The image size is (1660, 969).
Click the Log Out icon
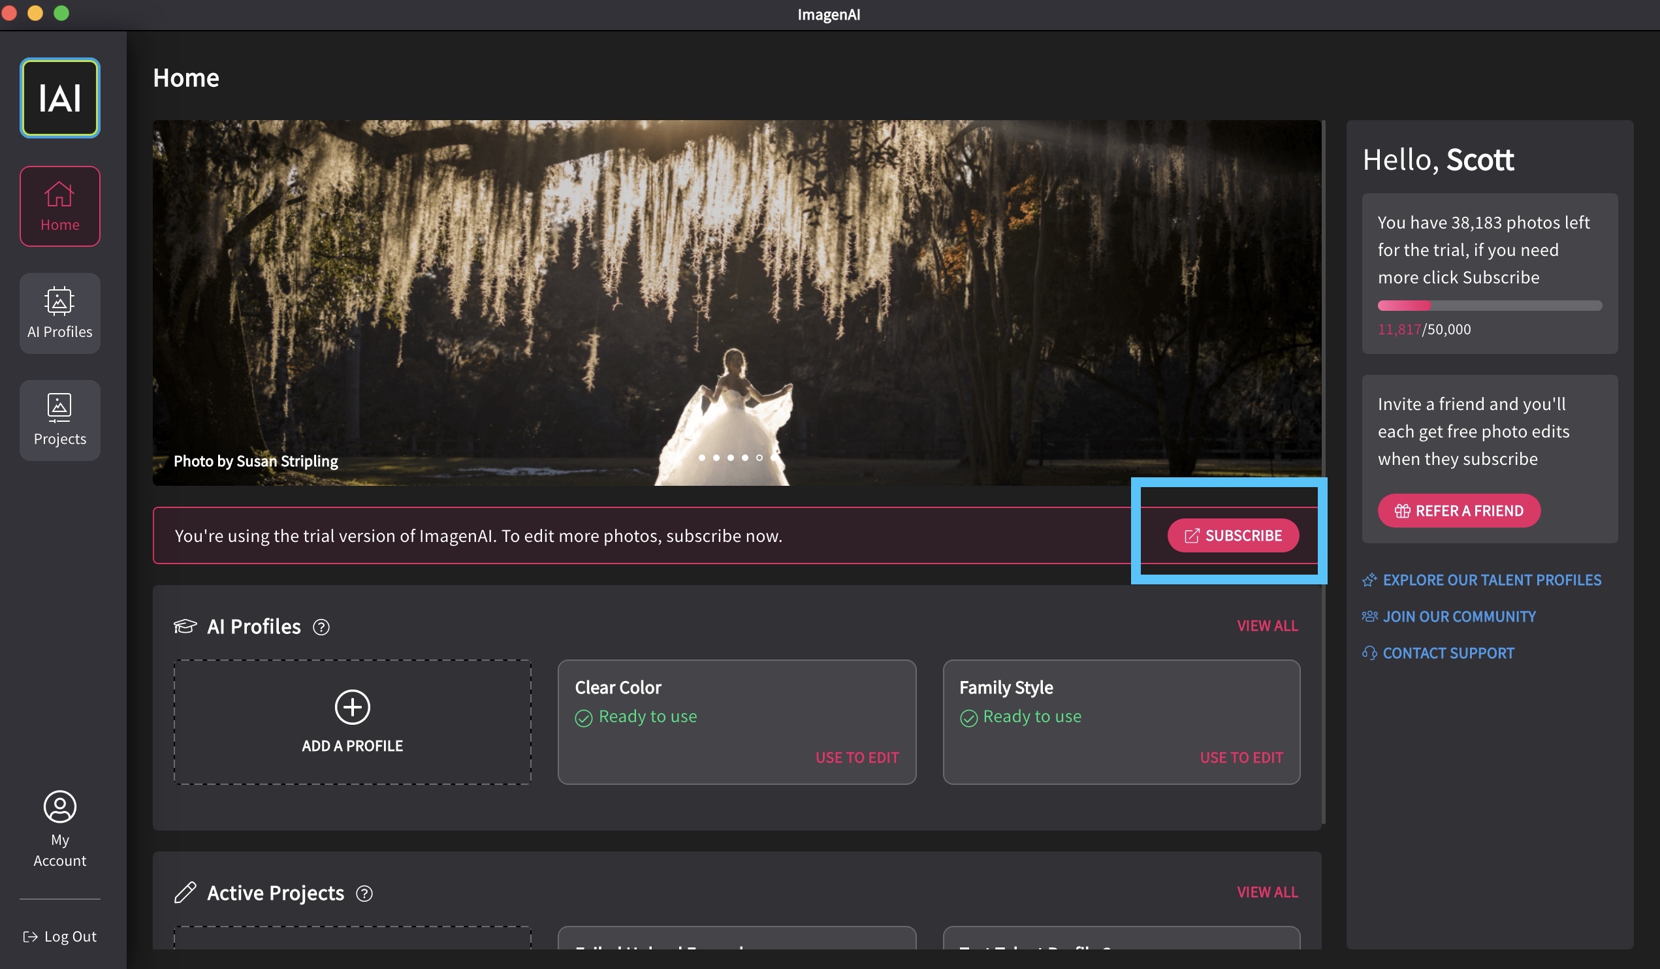pos(30,936)
